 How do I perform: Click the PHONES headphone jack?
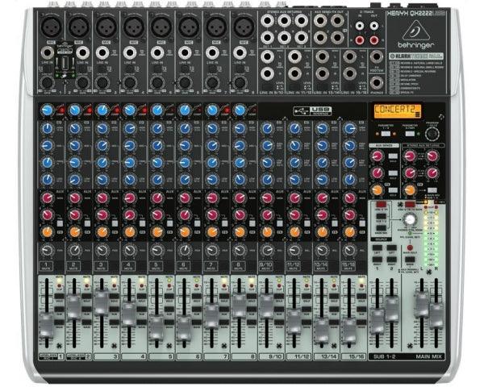(376, 82)
